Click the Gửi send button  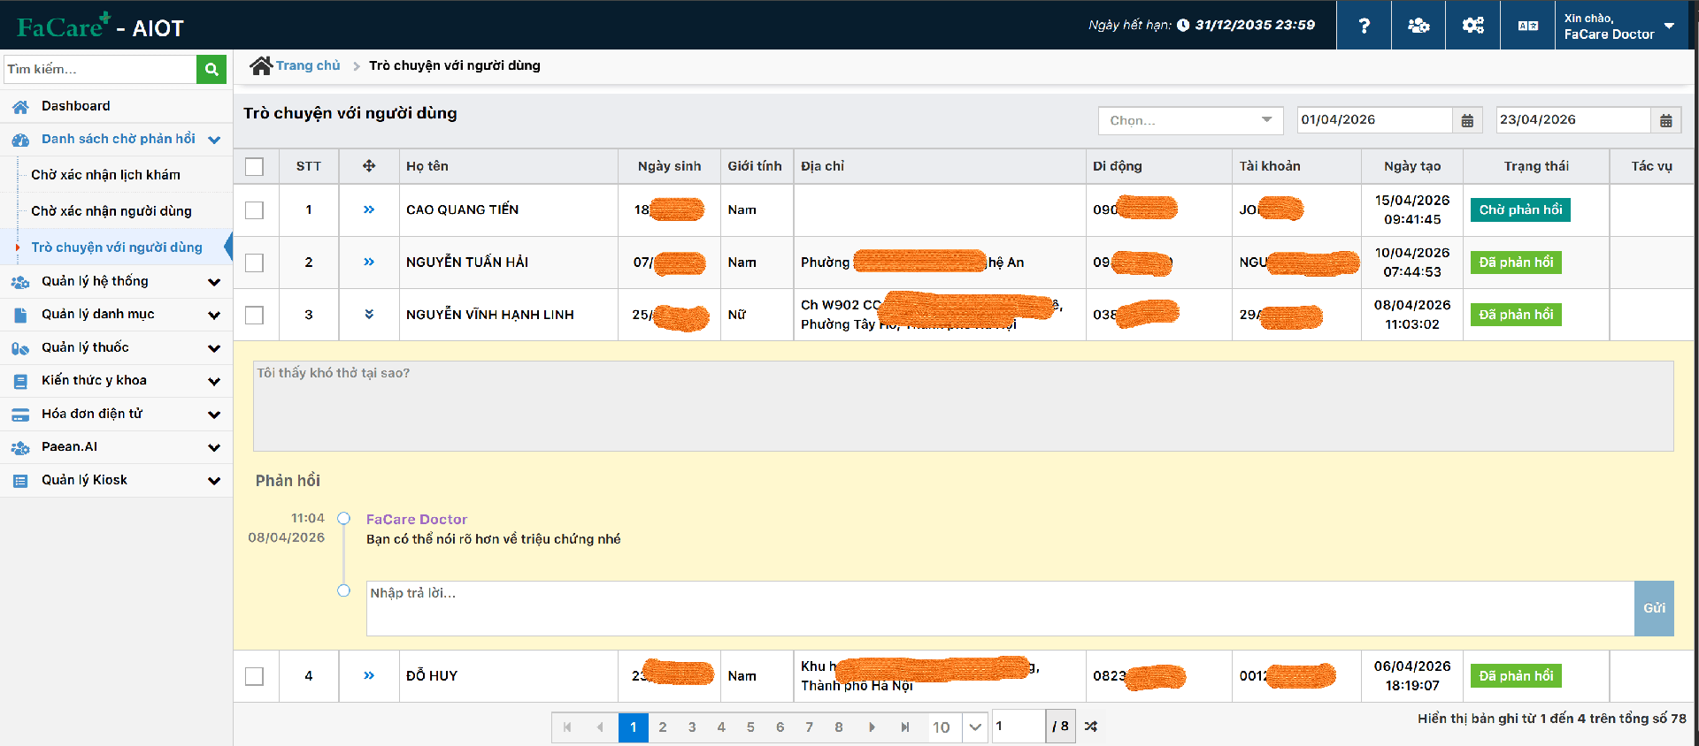click(1654, 608)
